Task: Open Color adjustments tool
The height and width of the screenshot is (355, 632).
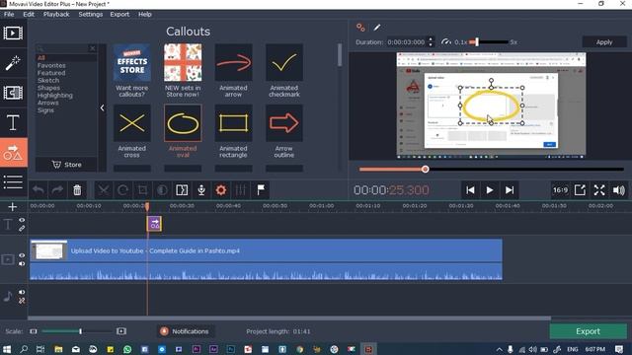Action: [162, 190]
